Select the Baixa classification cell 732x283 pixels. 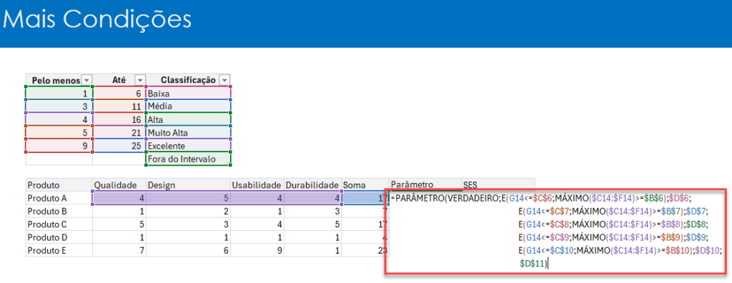(189, 94)
